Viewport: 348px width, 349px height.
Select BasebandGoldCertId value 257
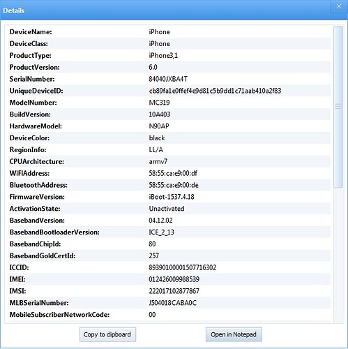(154, 255)
